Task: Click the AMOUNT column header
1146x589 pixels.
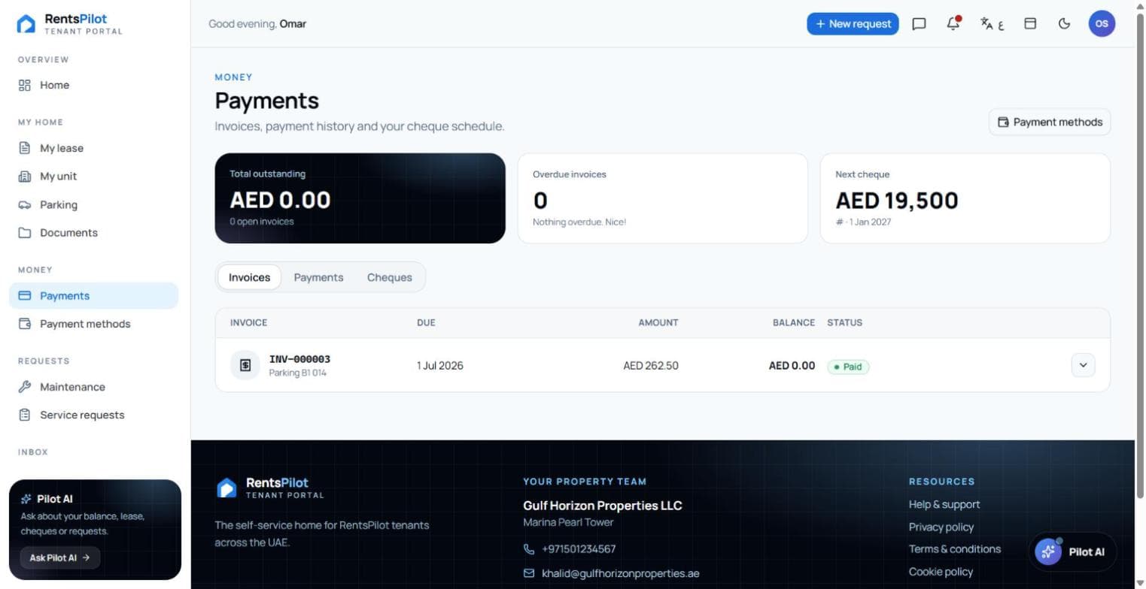Action: (658, 322)
